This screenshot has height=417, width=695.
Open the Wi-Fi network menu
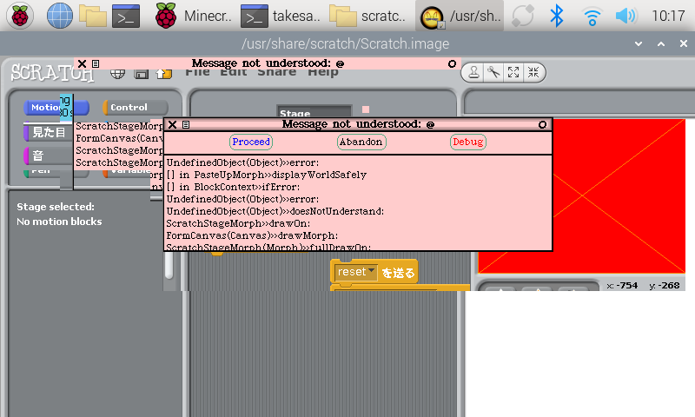pos(592,16)
